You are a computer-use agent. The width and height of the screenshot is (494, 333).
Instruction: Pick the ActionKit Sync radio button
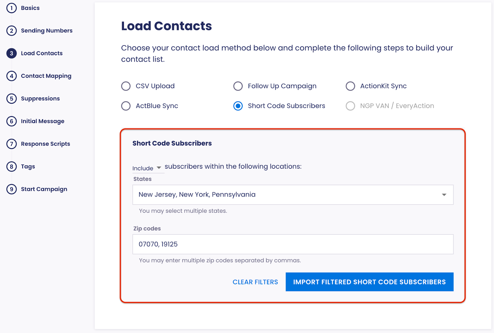coord(350,86)
